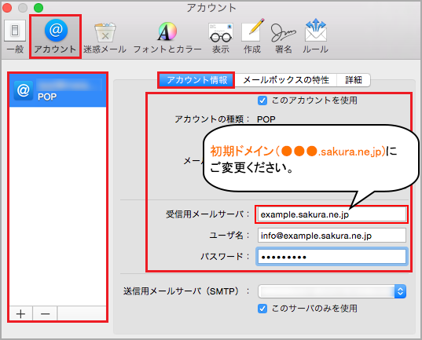Image resolution: width=422 pixels, height=340 pixels.
Task: Click the green zoom window button
Action: click(39, 8)
